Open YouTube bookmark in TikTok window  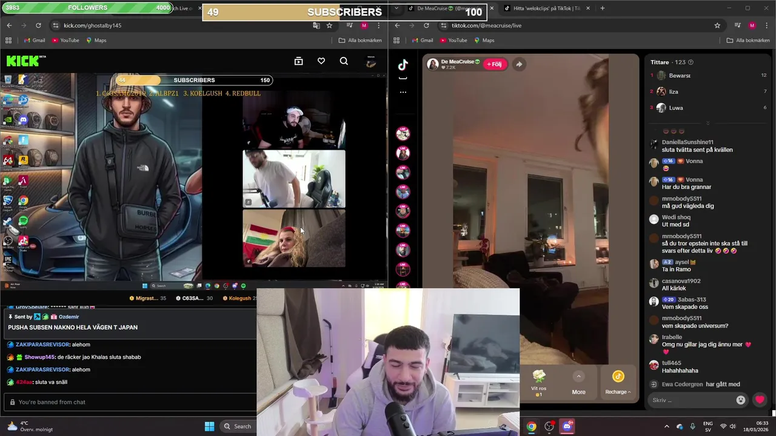pos(453,41)
